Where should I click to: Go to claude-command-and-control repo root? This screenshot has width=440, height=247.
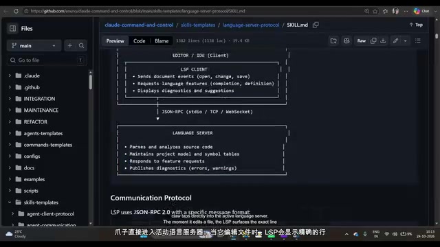[139, 25]
